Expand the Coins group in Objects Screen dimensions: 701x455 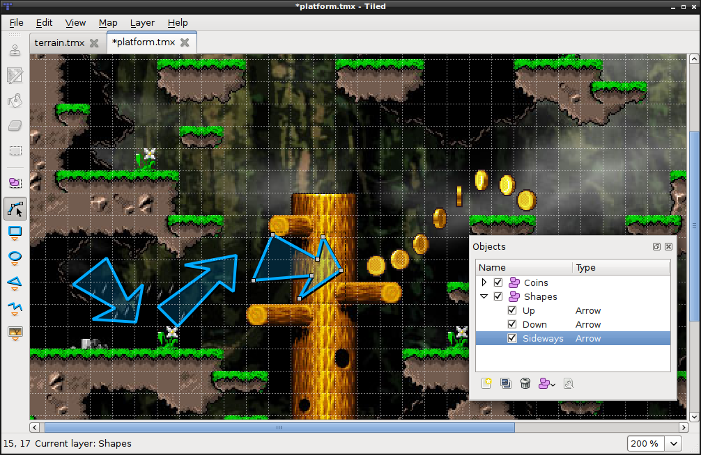click(484, 283)
